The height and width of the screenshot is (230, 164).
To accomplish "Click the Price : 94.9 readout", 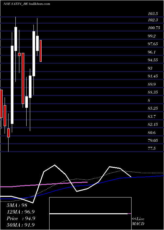I will click(21, 218).
